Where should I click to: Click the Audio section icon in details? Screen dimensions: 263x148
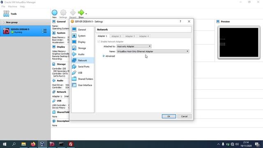(x=54, y=81)
